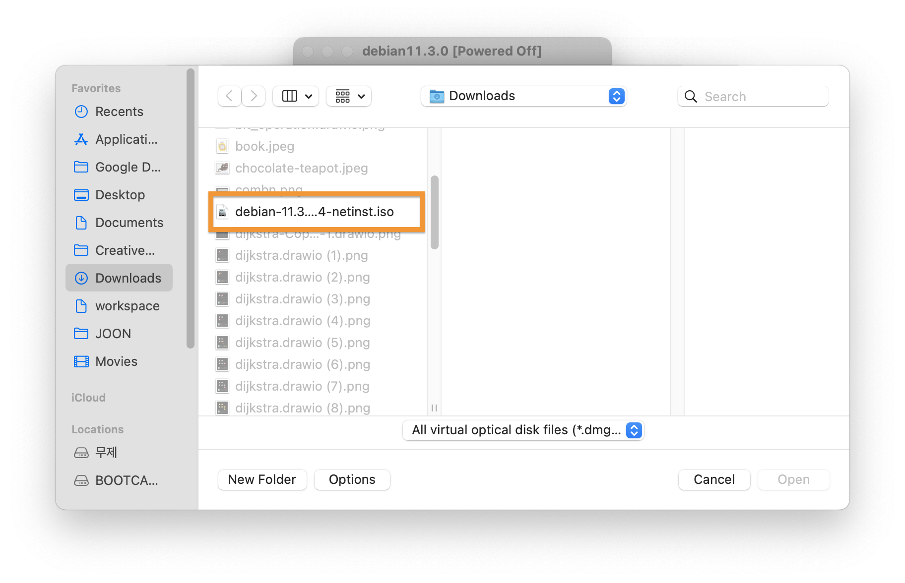Open the column view switcher dropdown

[296, 96]
